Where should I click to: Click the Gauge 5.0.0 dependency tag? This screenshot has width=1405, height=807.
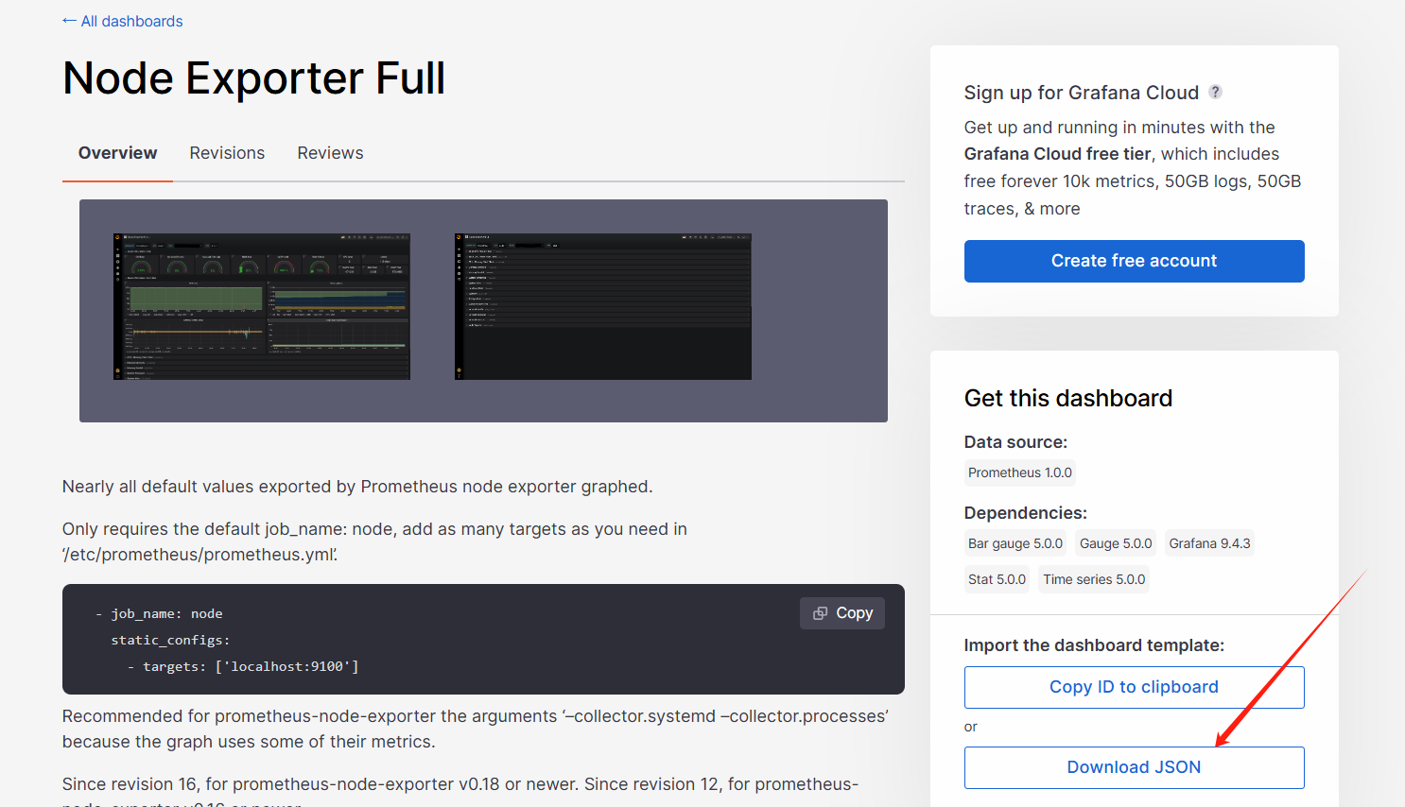pos(1116,543)
